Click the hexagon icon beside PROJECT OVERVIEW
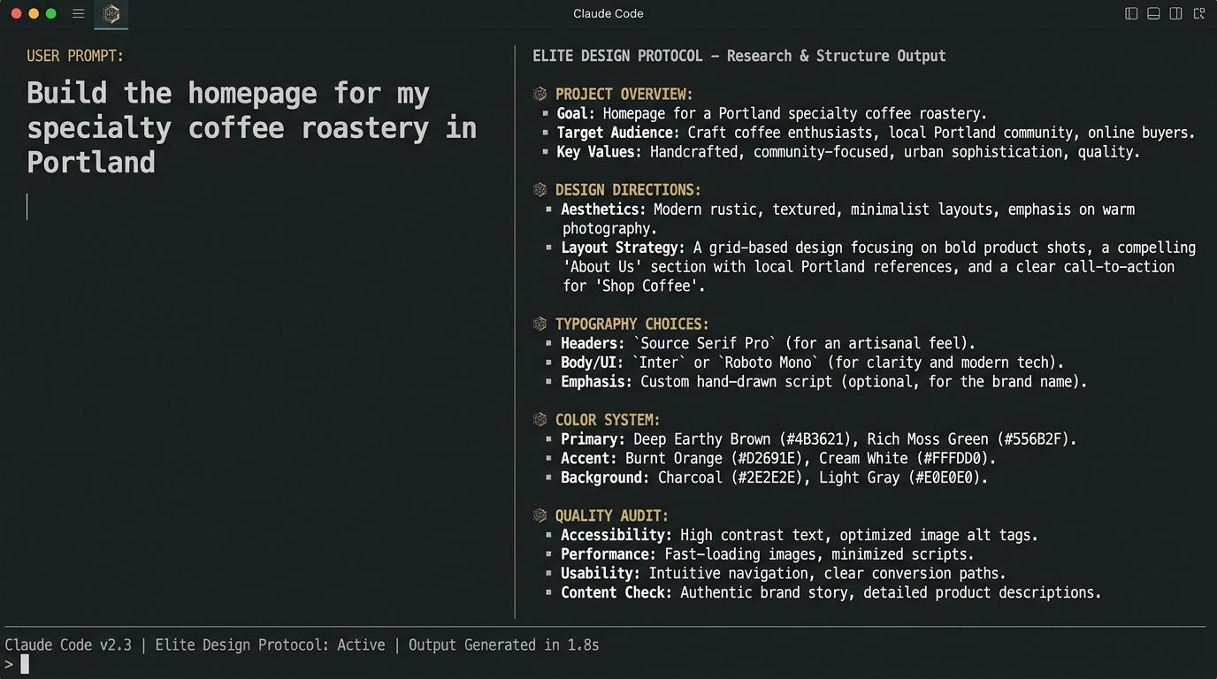 point(540,94)
